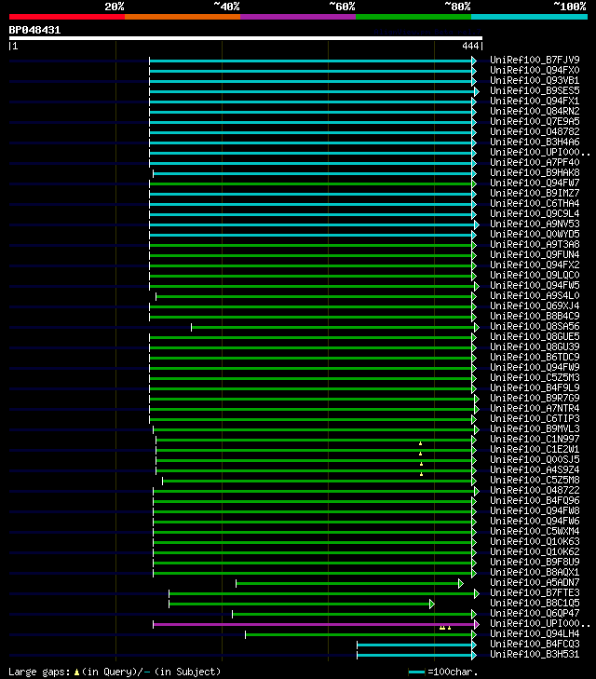Open hit UniRef100_Q93VB1
596x679 pixels.
click(x=535, y=80)
